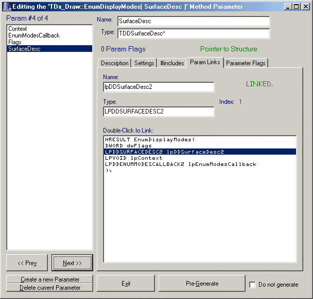Image resolution: width=313 pixels, height=299 pixels.
Task: Enable the 'Do not generate' checkbox
Action: coord(253,285)
